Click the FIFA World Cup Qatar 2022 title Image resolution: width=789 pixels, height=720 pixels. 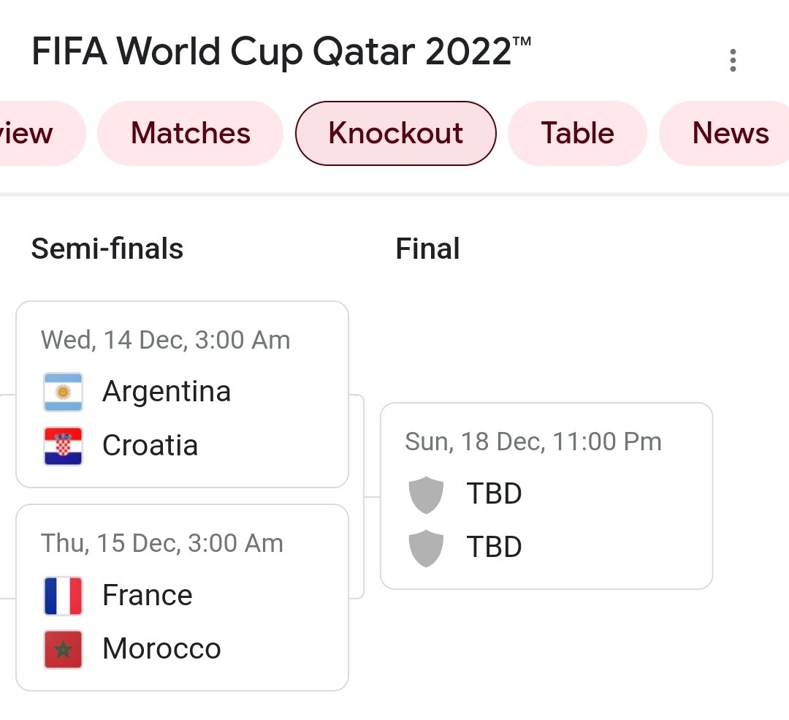click(281, 51)
